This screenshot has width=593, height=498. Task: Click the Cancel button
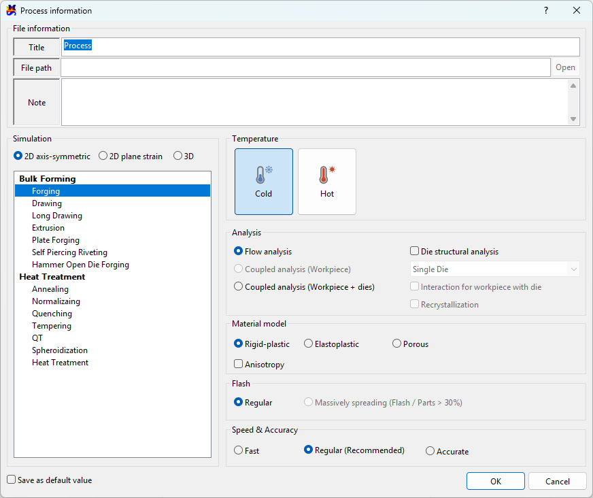point(558,481)
